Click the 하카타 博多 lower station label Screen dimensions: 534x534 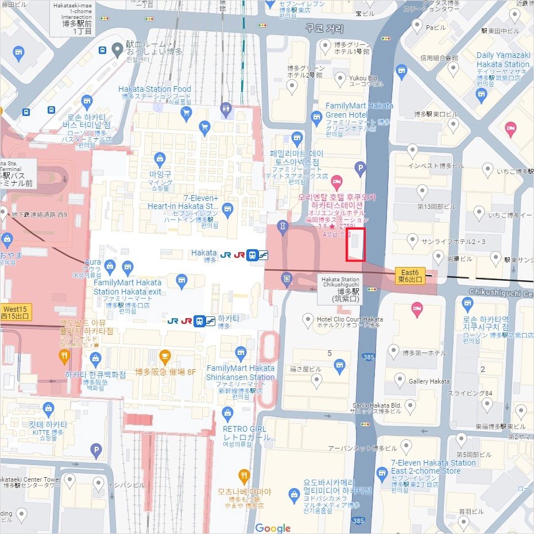[x=229, y=321]
